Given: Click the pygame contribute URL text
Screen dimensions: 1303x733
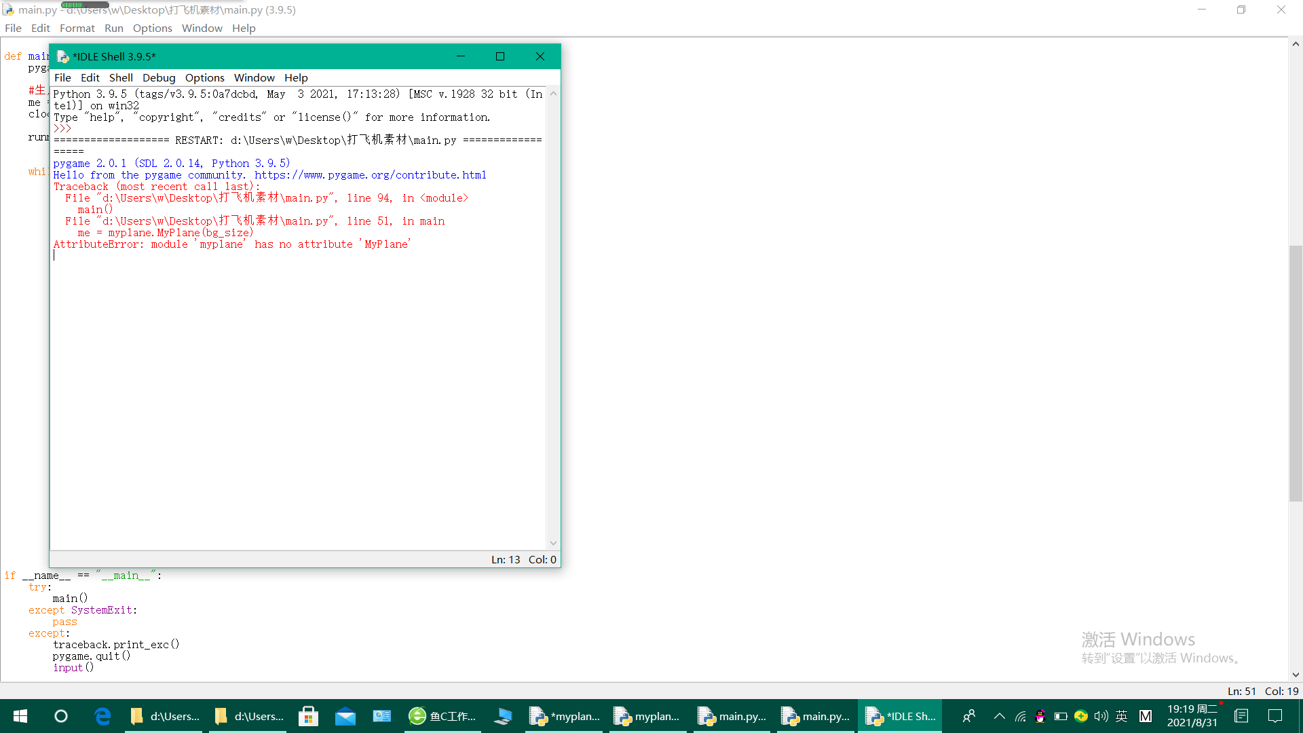Looking at the screenshot, I should (371, 175).
